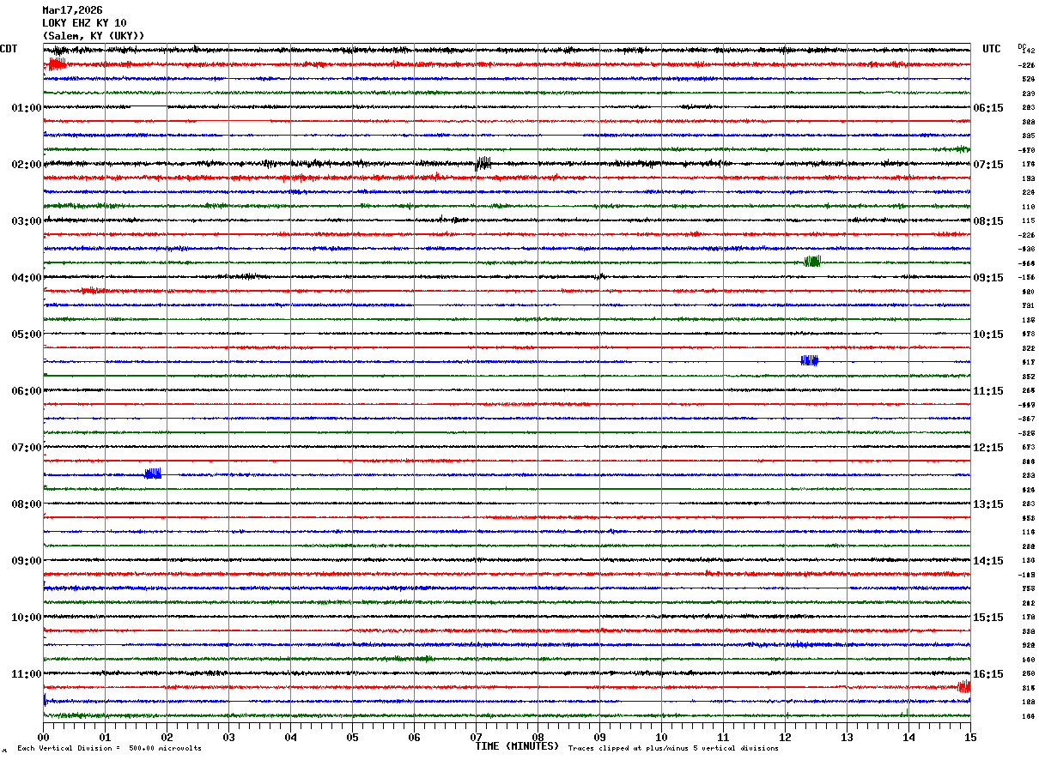Click the 07 minute axis tick label
The height and width of the screenshot is (760, 1039).
(x=476, y=738)
